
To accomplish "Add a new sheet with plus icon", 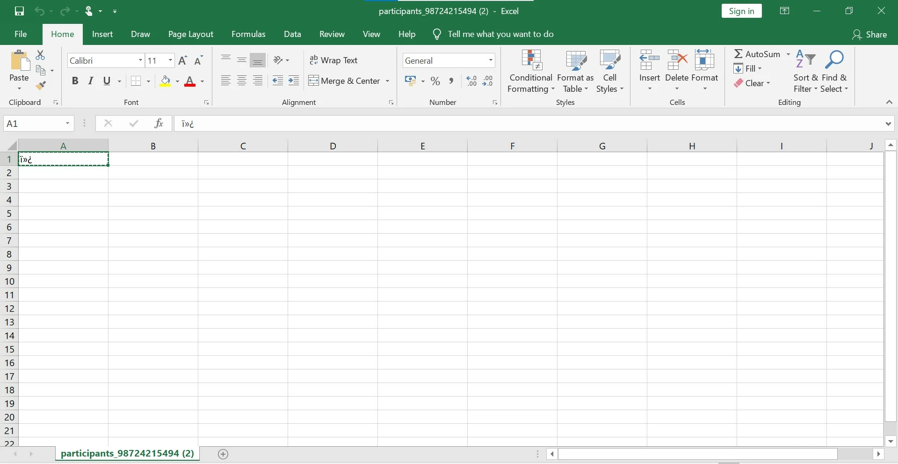I will coord(223,454).
